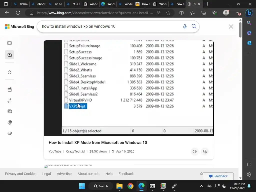Open the Collections icon
The image size is (256, 192).
click(x=203, y=13)
